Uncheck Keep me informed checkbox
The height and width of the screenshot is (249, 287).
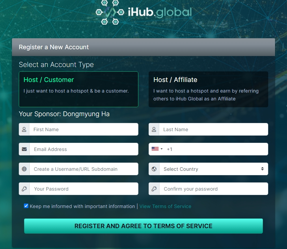pyautogui.click(x=26, y=206)
